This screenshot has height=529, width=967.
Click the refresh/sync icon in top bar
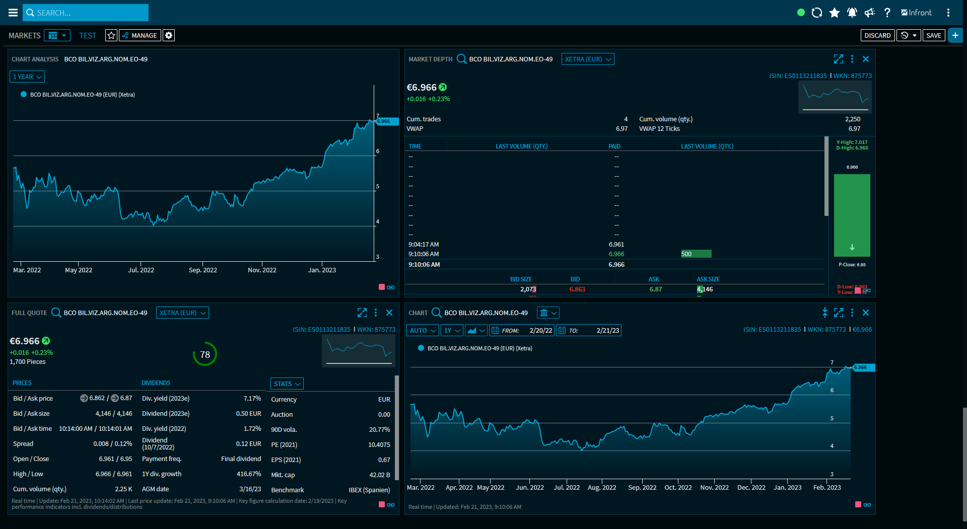817,13
